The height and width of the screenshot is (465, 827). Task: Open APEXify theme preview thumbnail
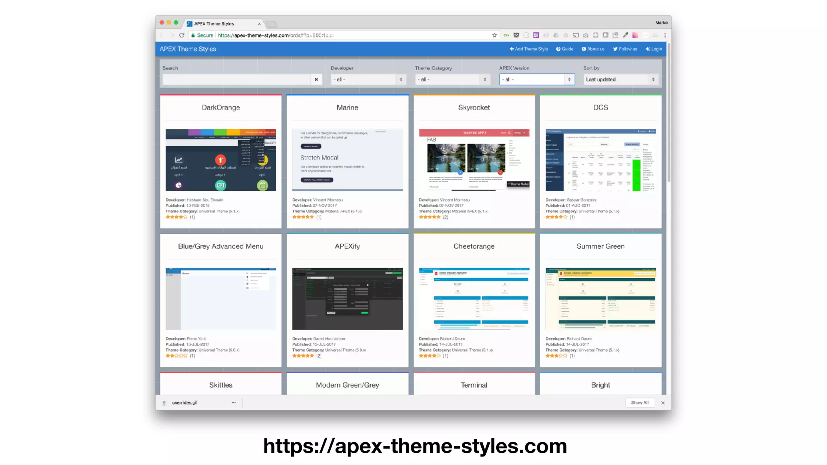(x=347, y=299)
